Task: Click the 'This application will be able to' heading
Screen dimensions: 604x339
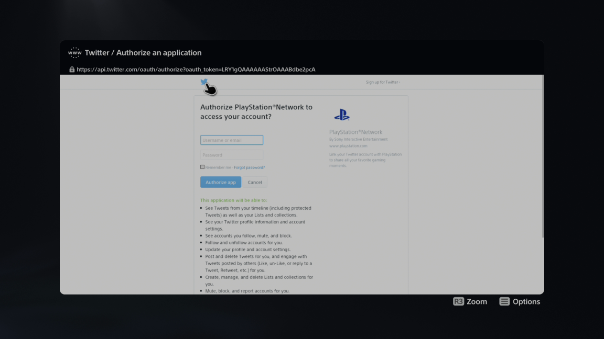Action: 233,200
